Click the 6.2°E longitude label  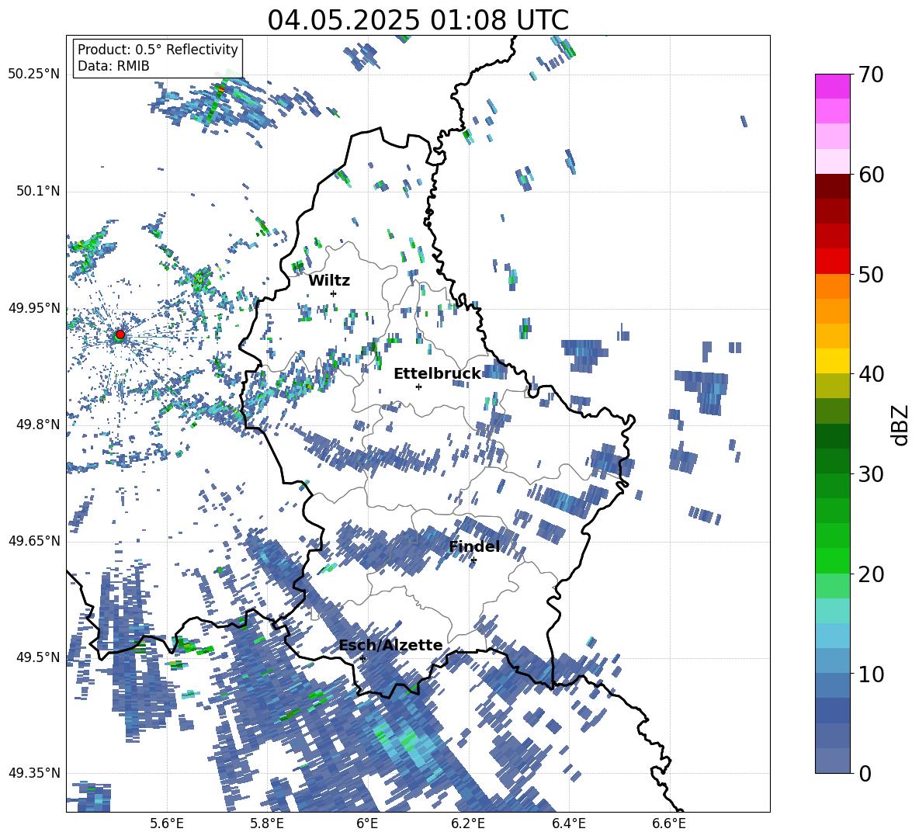(x=468, y=823)
